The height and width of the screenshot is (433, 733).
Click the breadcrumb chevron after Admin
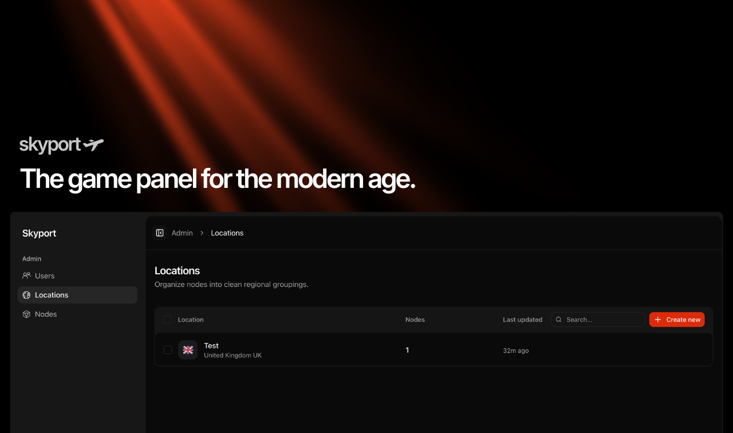coord(202,233)
